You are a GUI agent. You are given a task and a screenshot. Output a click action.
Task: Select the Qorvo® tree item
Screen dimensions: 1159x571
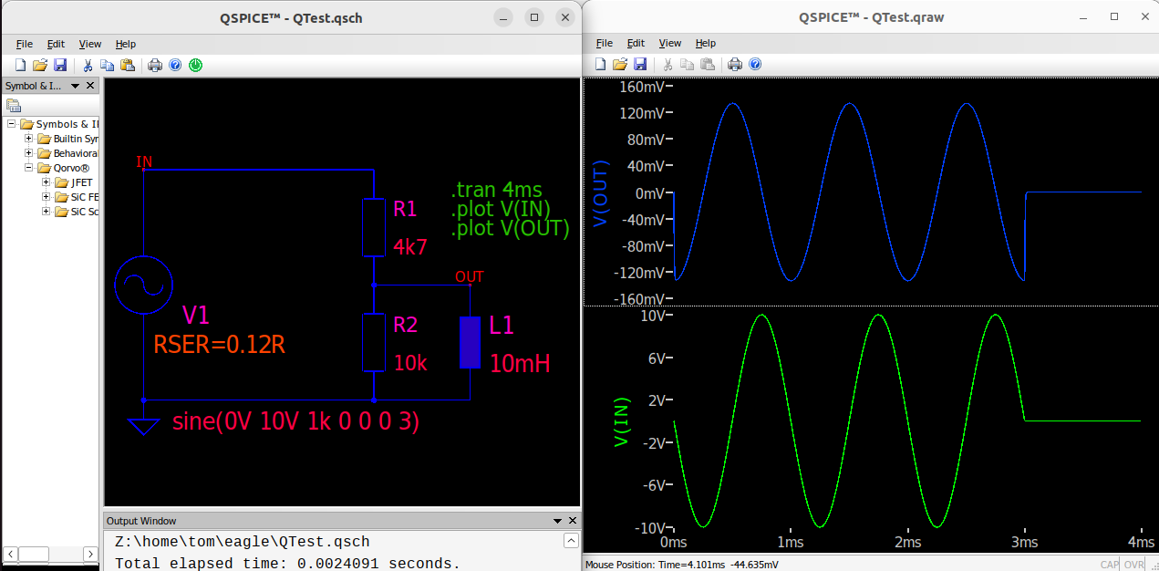point(71,168)
